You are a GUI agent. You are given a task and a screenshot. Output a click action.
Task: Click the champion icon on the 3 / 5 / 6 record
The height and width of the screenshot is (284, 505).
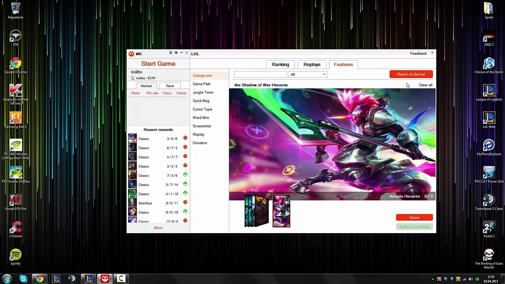tap(132, 138)
